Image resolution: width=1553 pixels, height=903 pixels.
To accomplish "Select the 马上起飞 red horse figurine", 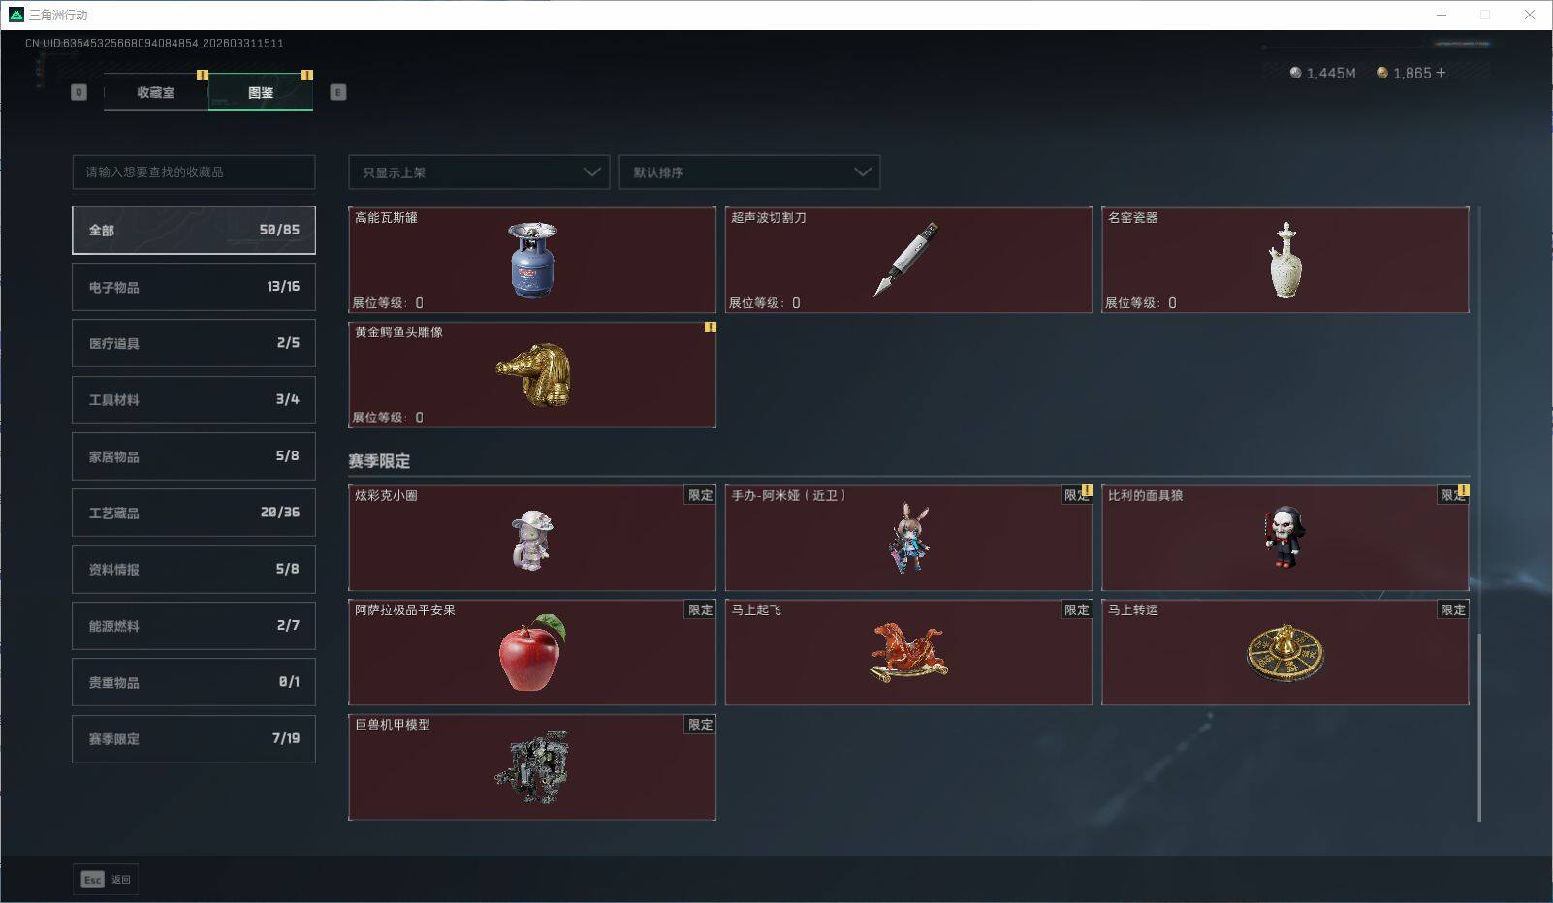I will tap(908, 652).
